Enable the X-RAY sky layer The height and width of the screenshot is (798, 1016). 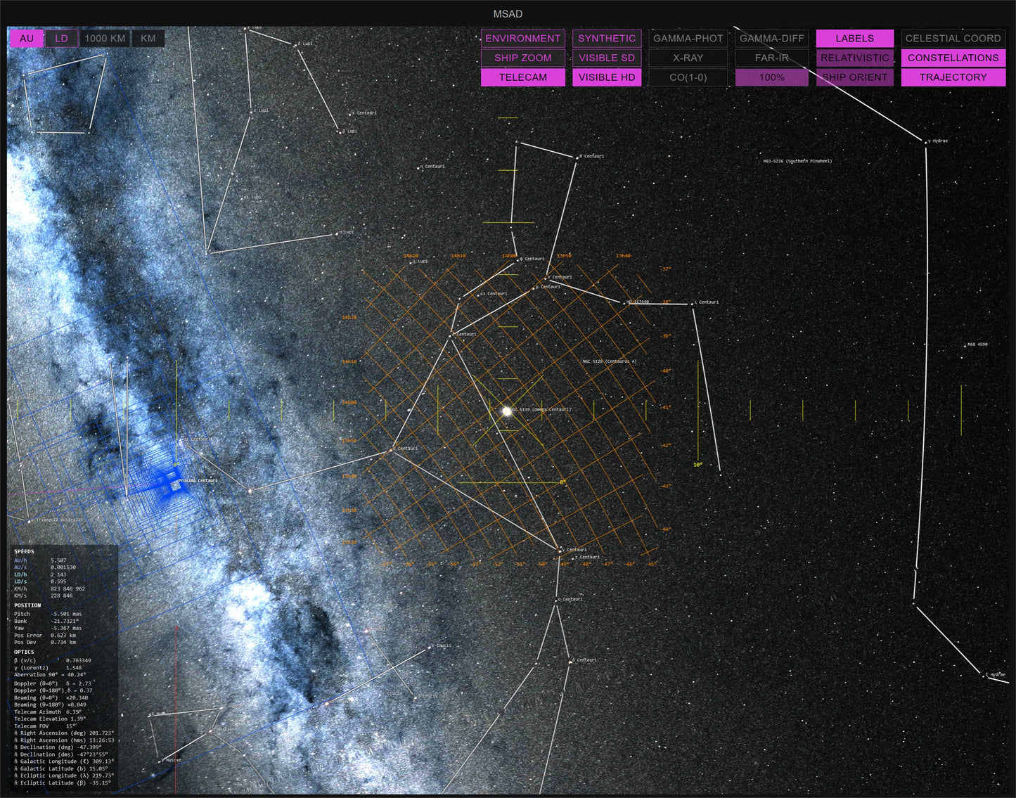point(688,58)
